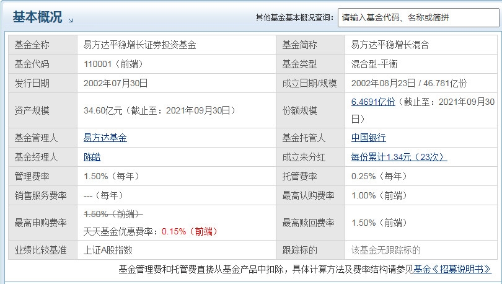Click the 基金类型 label cell
This screenshot has height=284, width=502.
[x=310, y=64]
